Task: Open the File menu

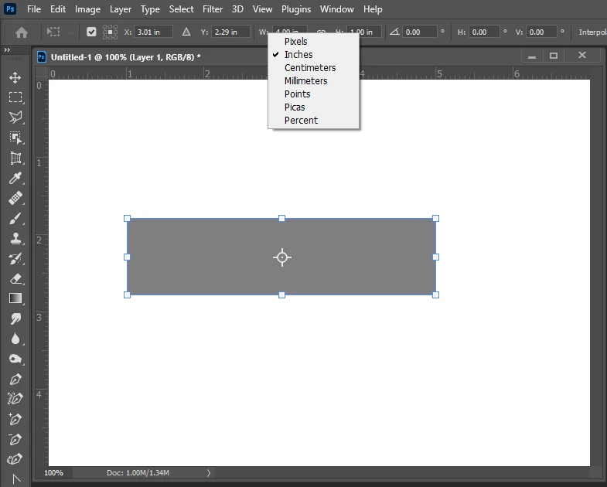Action: (34, 9)
